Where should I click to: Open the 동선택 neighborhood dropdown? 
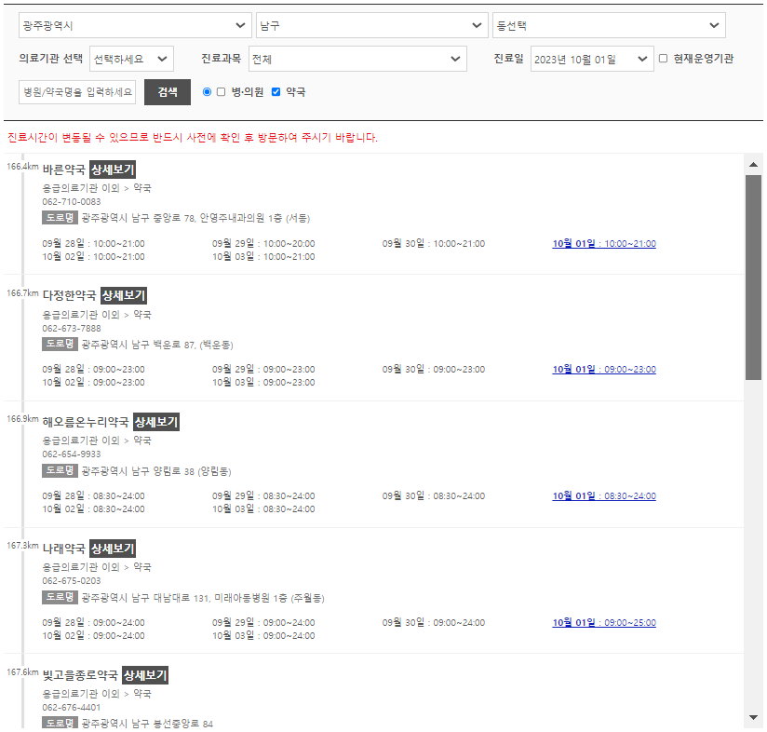(x=609, y=25)
